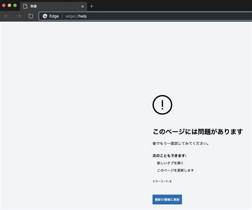Go back using the back arrow
The image size is (252, 210).
click(6, 16)
